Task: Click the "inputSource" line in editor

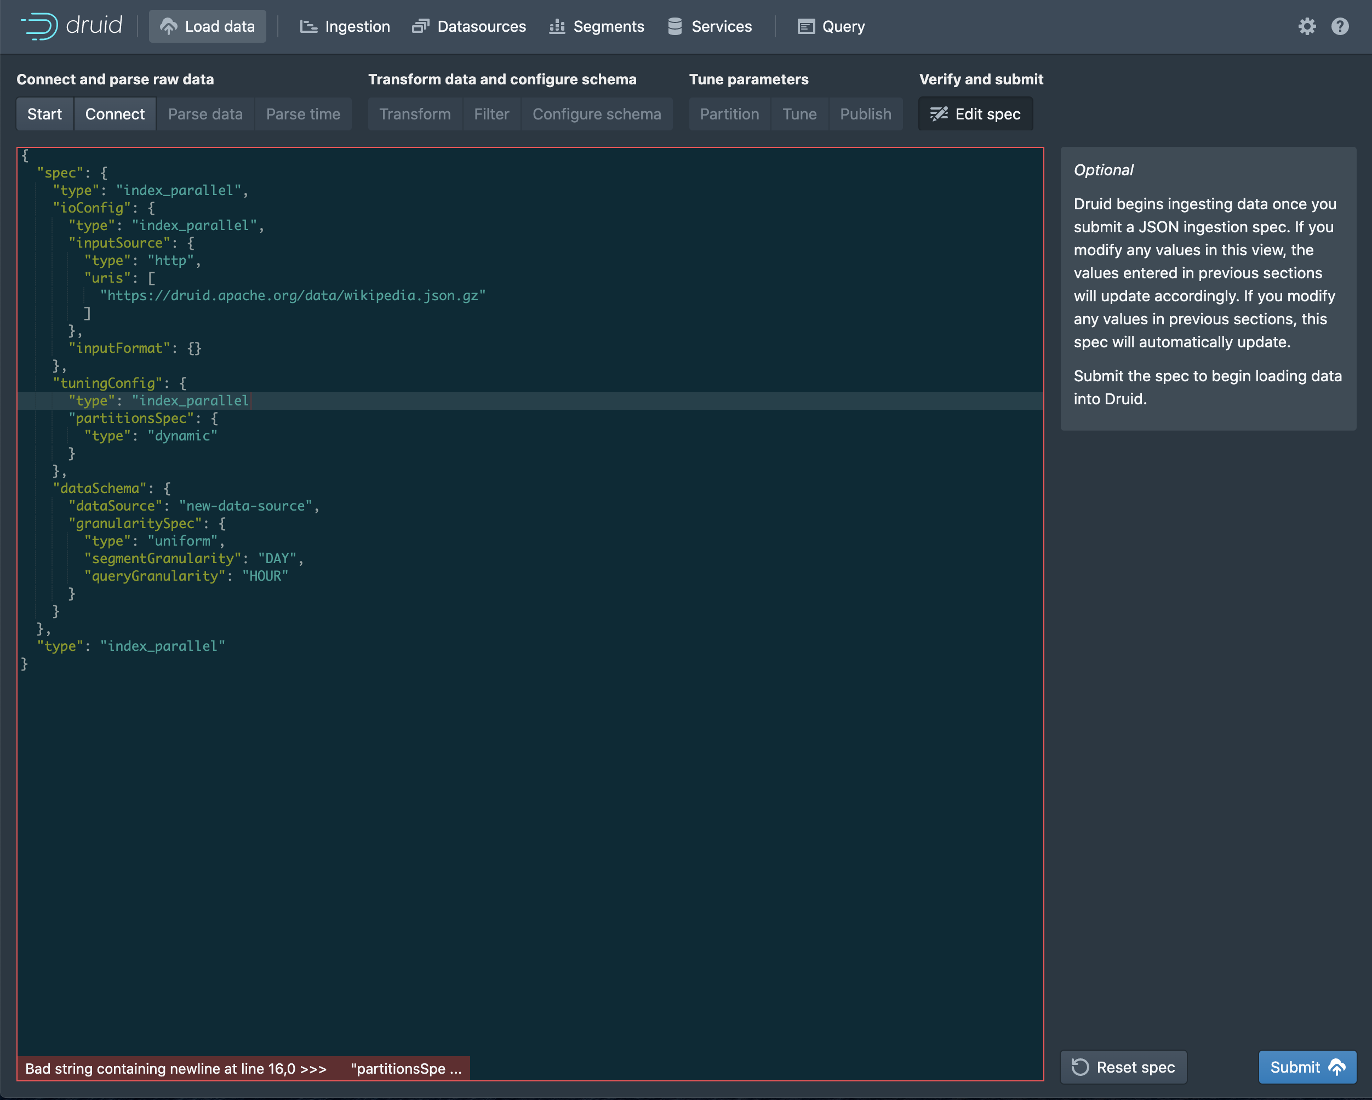Action: (132, 243)
